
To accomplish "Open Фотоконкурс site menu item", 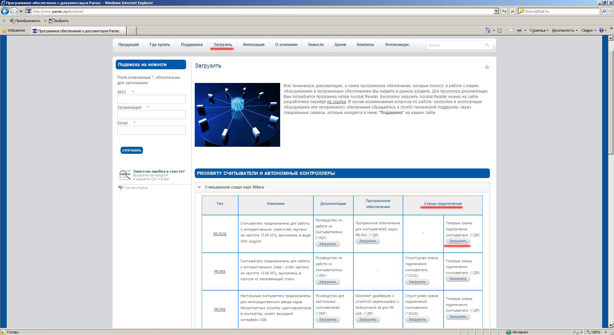I will click(x=397, y=45).
